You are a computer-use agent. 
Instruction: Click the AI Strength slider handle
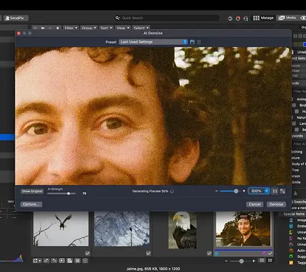[69, 194]
